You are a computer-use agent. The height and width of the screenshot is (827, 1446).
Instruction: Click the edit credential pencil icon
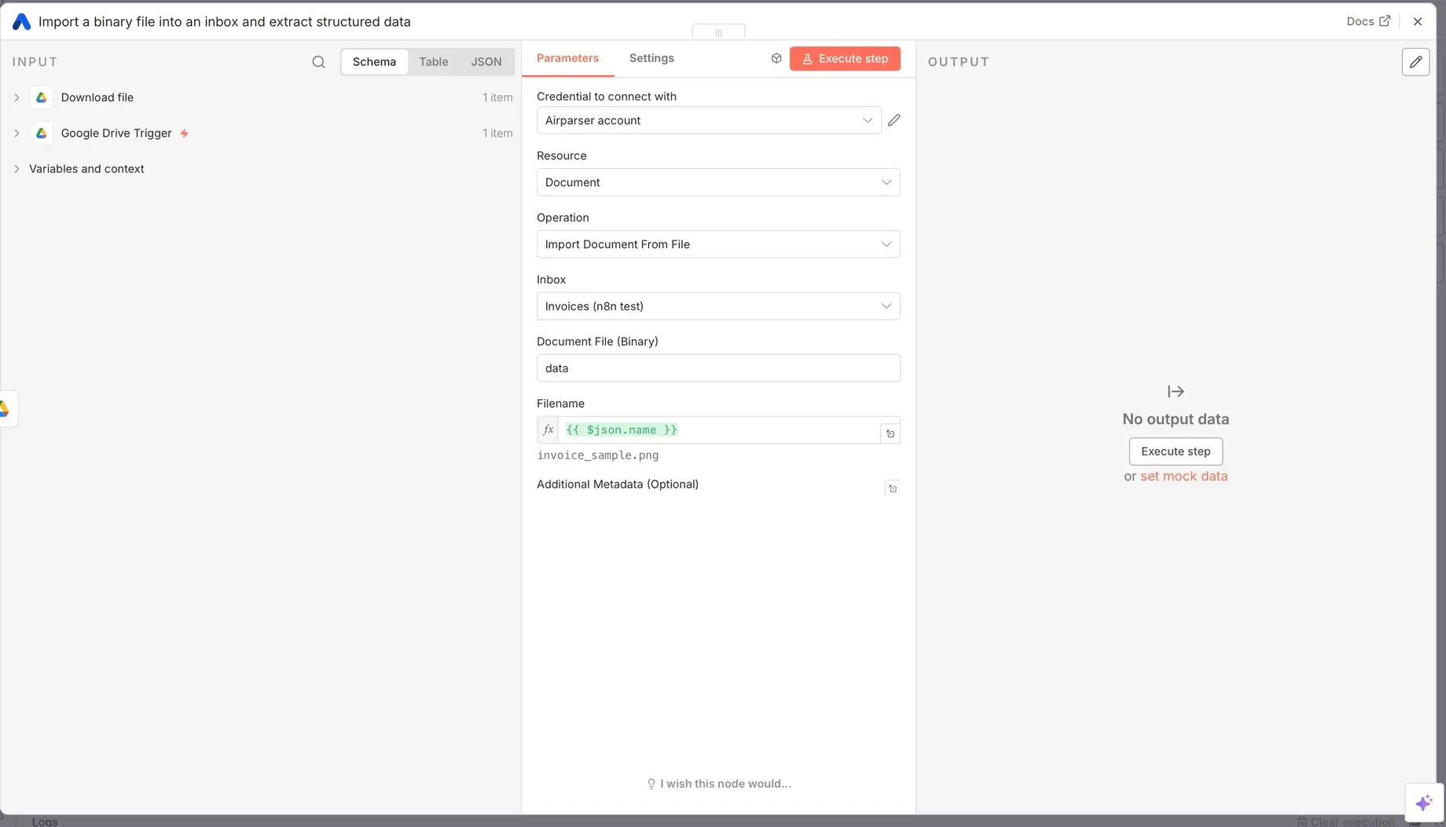[894, 120]
